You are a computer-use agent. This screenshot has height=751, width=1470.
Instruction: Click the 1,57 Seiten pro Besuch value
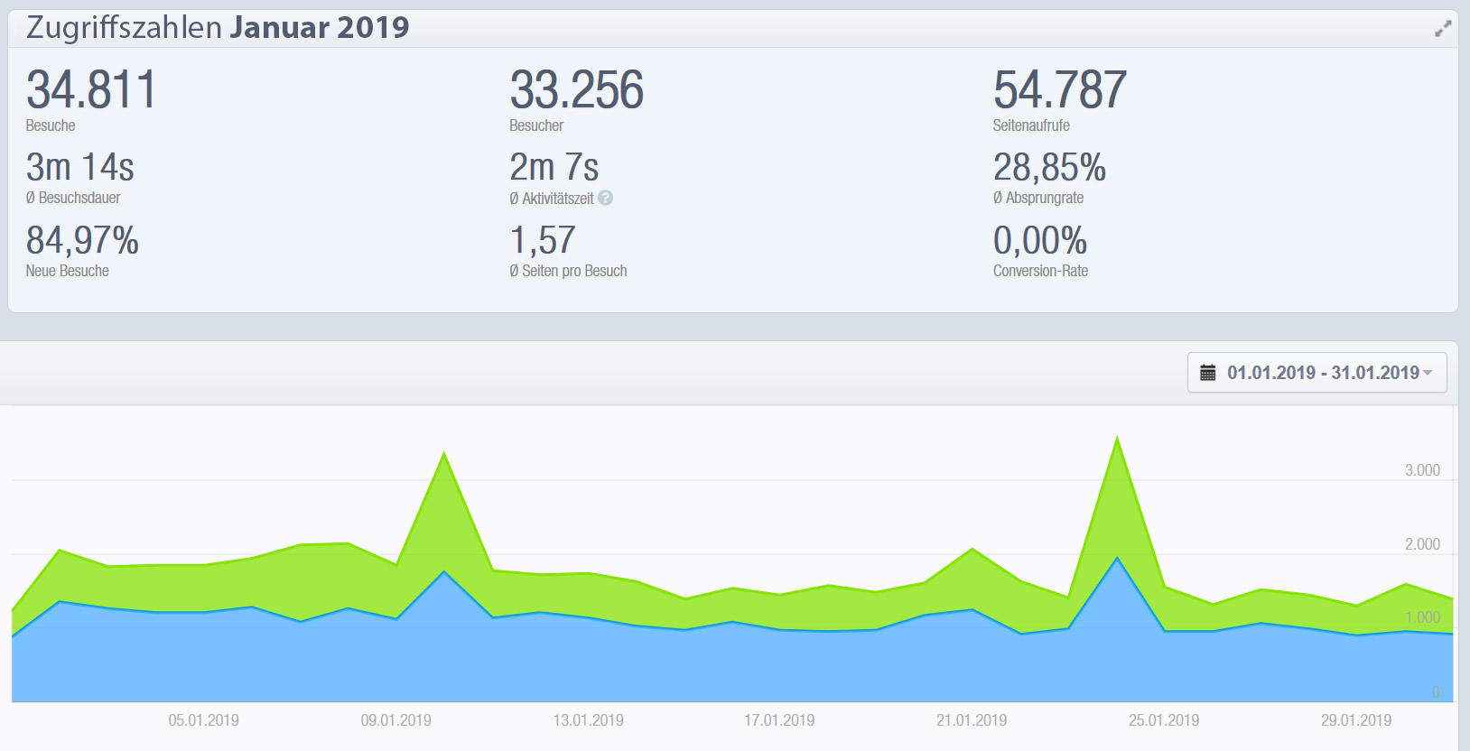pos(542,241)
